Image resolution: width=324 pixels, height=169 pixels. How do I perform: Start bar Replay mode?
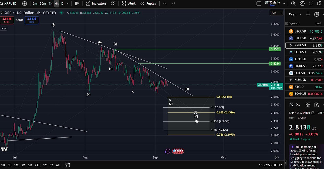(x=148, y=3)
